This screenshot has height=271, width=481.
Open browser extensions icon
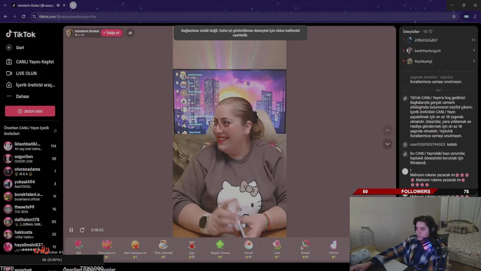click(466, 17)
